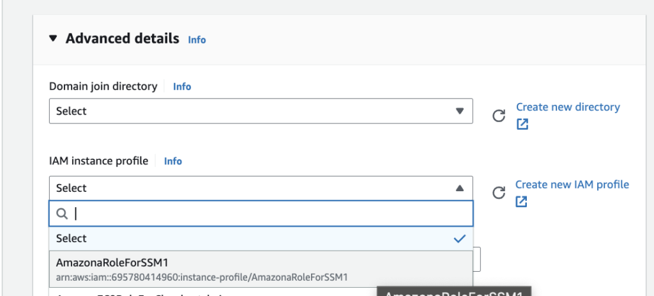
Task: Click the magnifier icon in search box
Action: click(x=63, y=214)
